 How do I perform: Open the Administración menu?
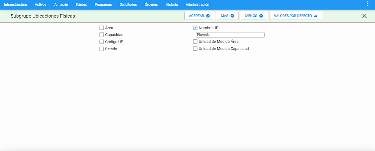tap(197, 4)
